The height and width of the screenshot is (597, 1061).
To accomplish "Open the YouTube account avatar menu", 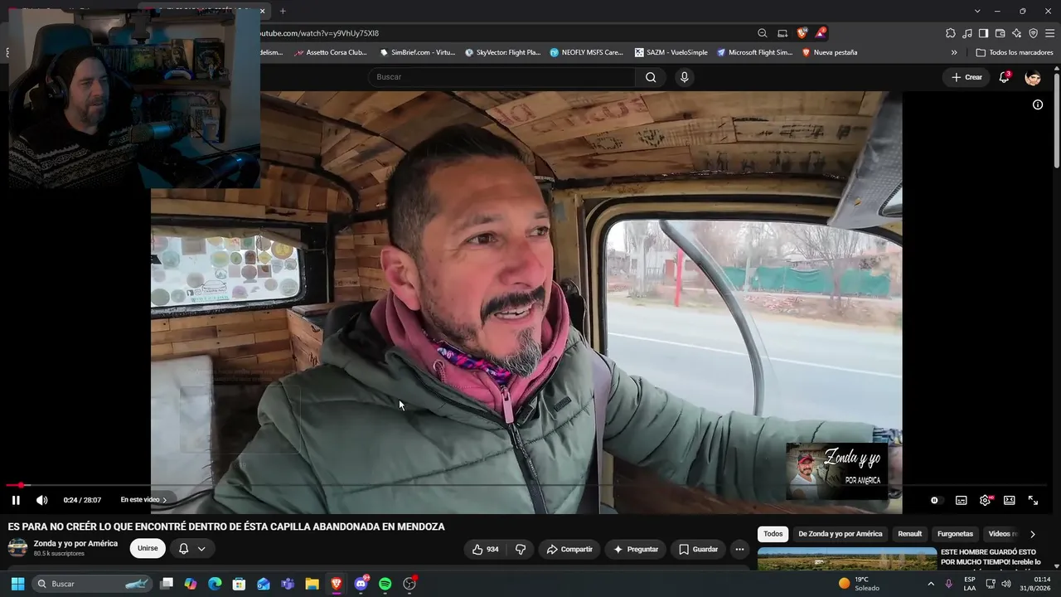I will [x=1033, y=77].
